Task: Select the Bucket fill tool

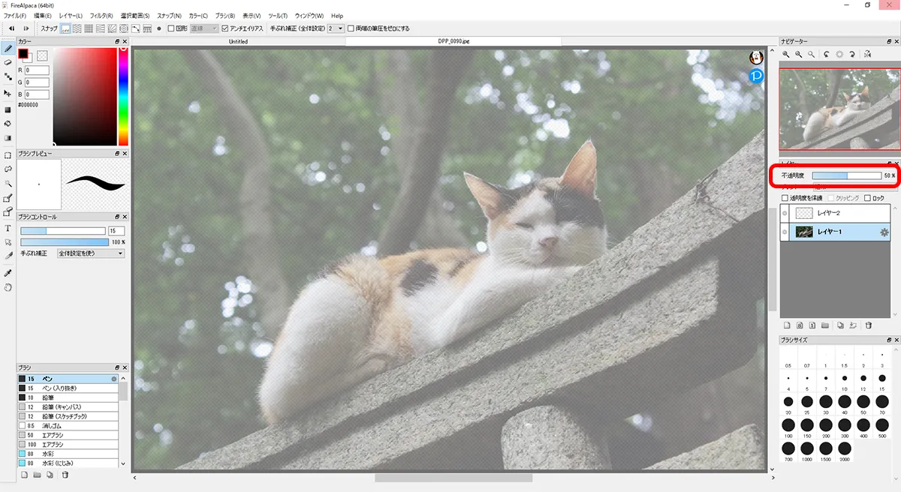Action: click(x=8, y=124)
